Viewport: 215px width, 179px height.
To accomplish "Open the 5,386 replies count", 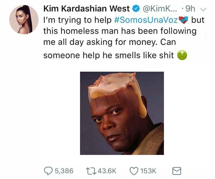I will pyautogui.click(x=64, y=171).
